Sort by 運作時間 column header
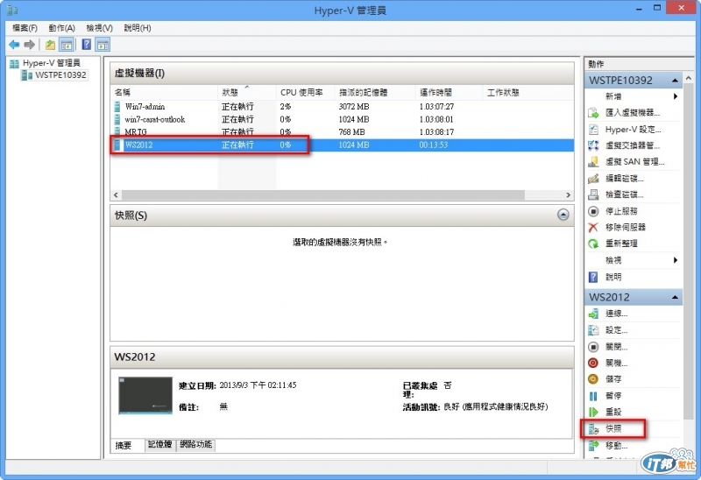 pos(449,93)
